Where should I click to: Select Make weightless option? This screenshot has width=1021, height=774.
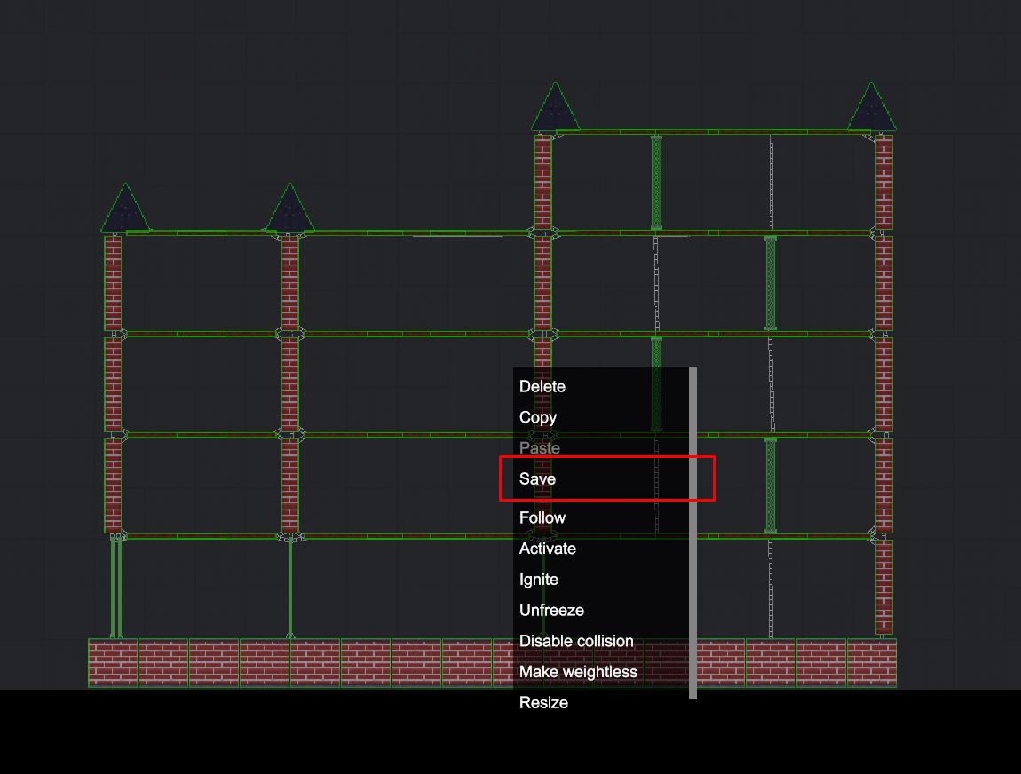point(600,672)
